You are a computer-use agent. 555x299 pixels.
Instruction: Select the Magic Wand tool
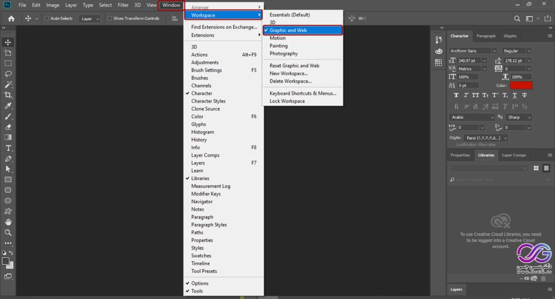click(x=8, y=85)
